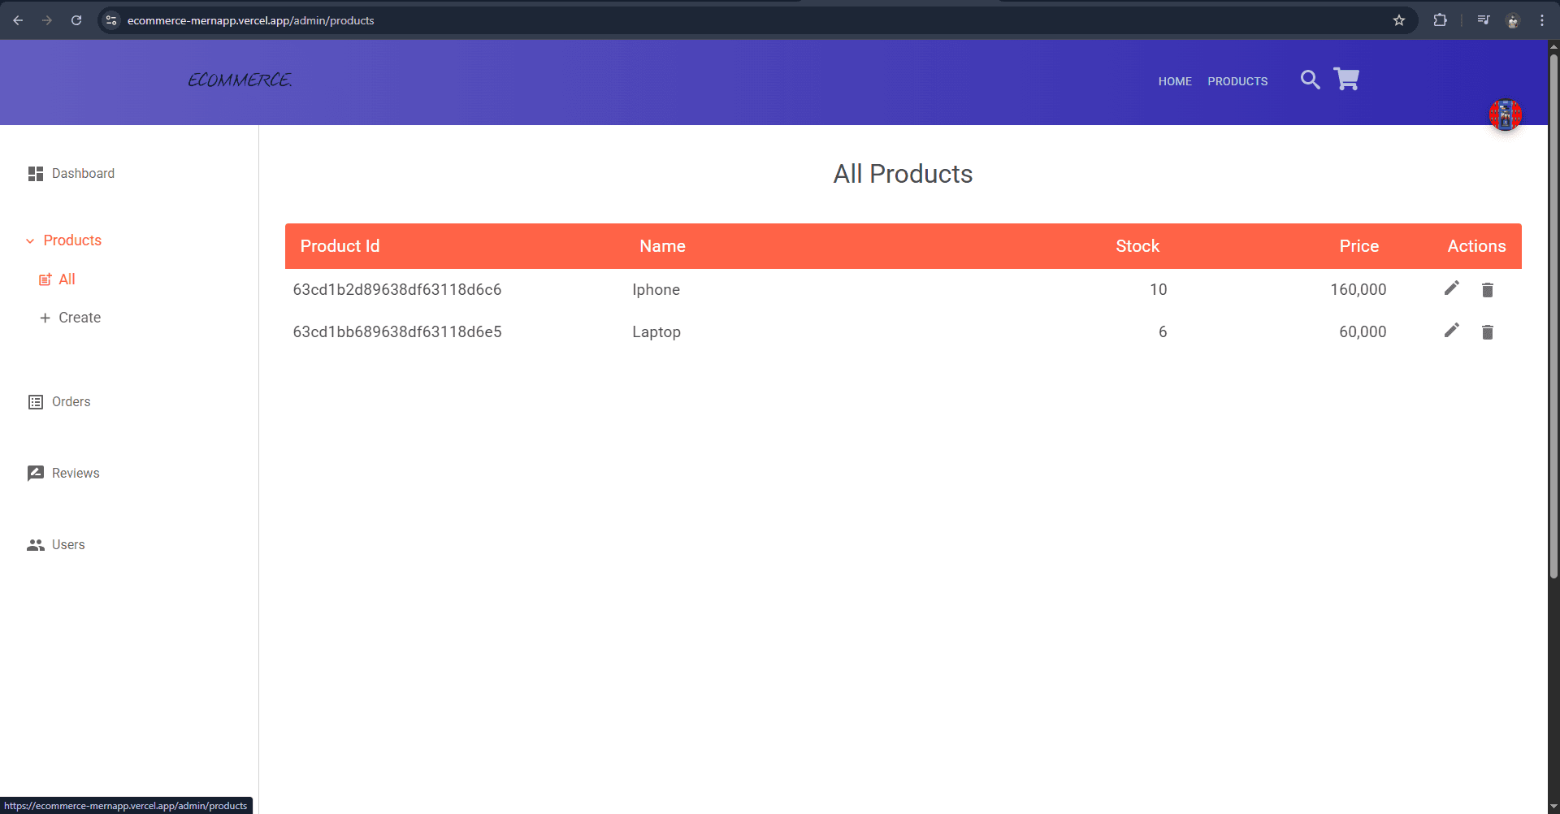The height and width of the screenshot is (814, 1560).
Task: Open Chrome's three-dot menu
Action: point(1542,20)
